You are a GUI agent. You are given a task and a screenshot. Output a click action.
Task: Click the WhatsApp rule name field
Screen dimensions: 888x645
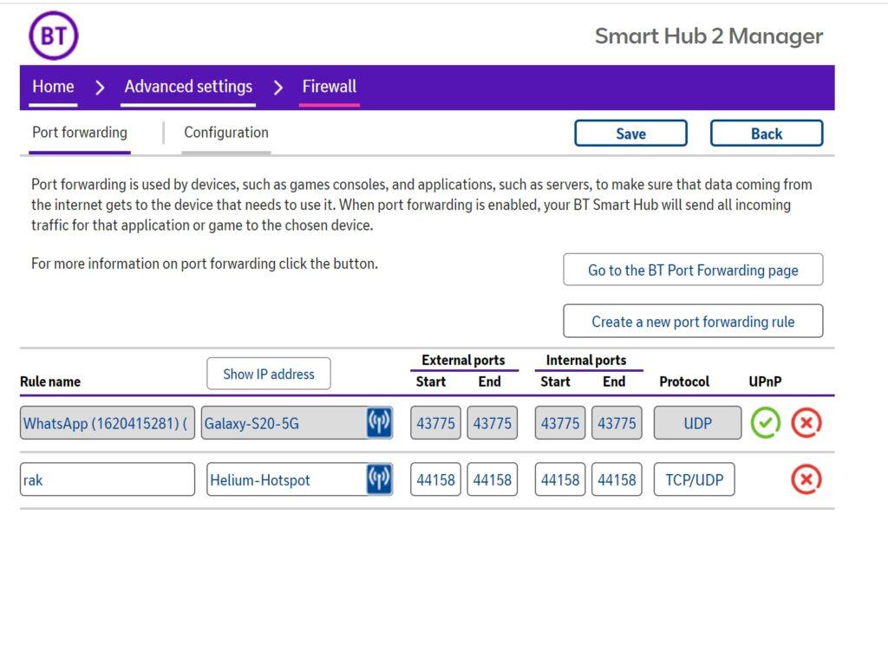pos(107,423)
